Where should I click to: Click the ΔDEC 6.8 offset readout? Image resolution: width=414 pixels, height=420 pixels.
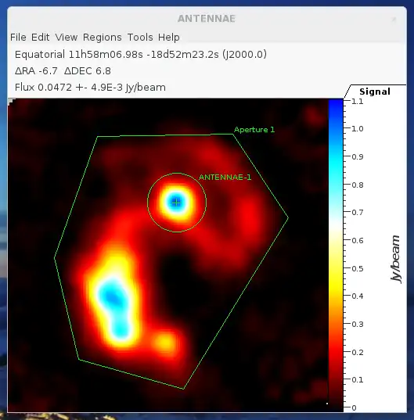(x=88, y=71)
